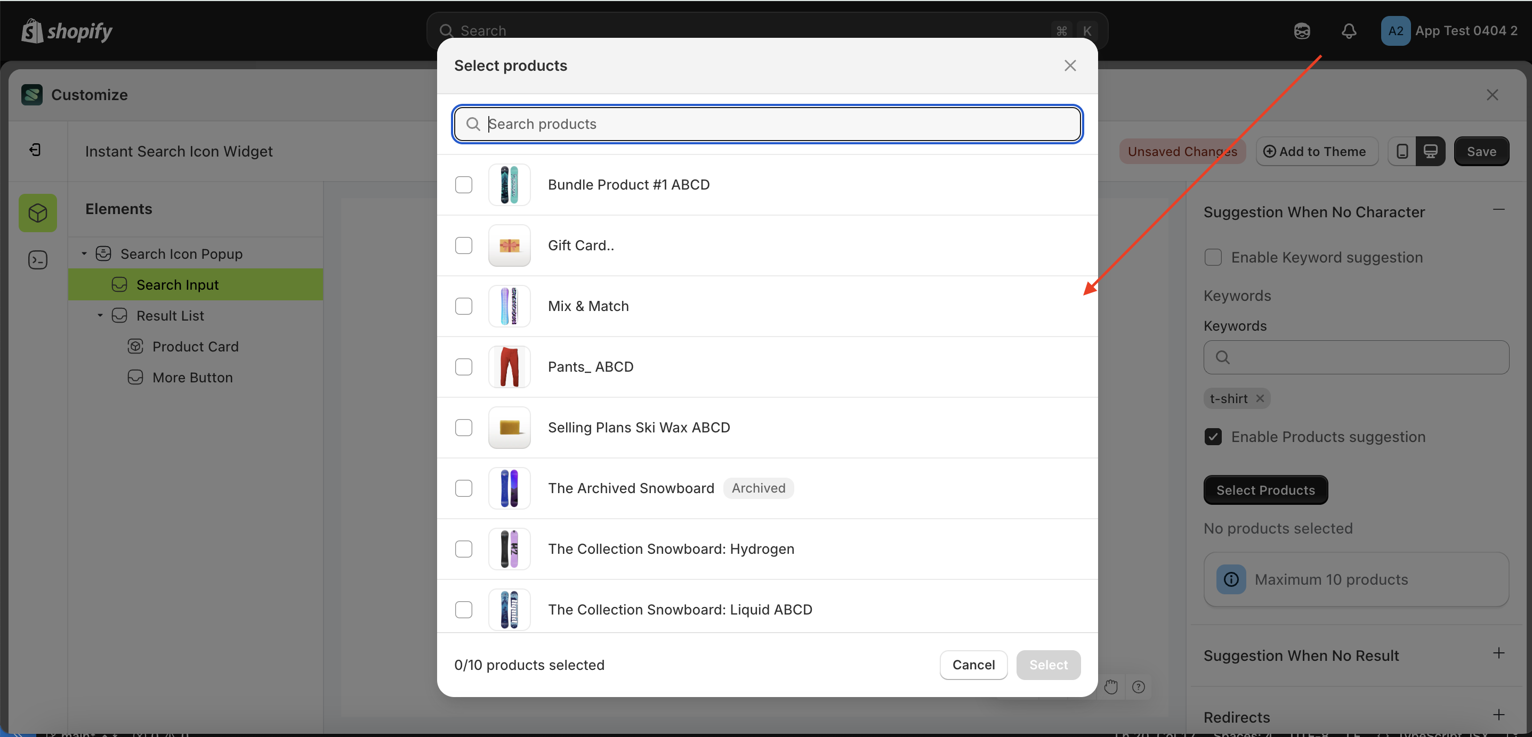Switch to mobile preview icon near Save
This screenshot has width=1532, height=737.
pos(1402,151)
